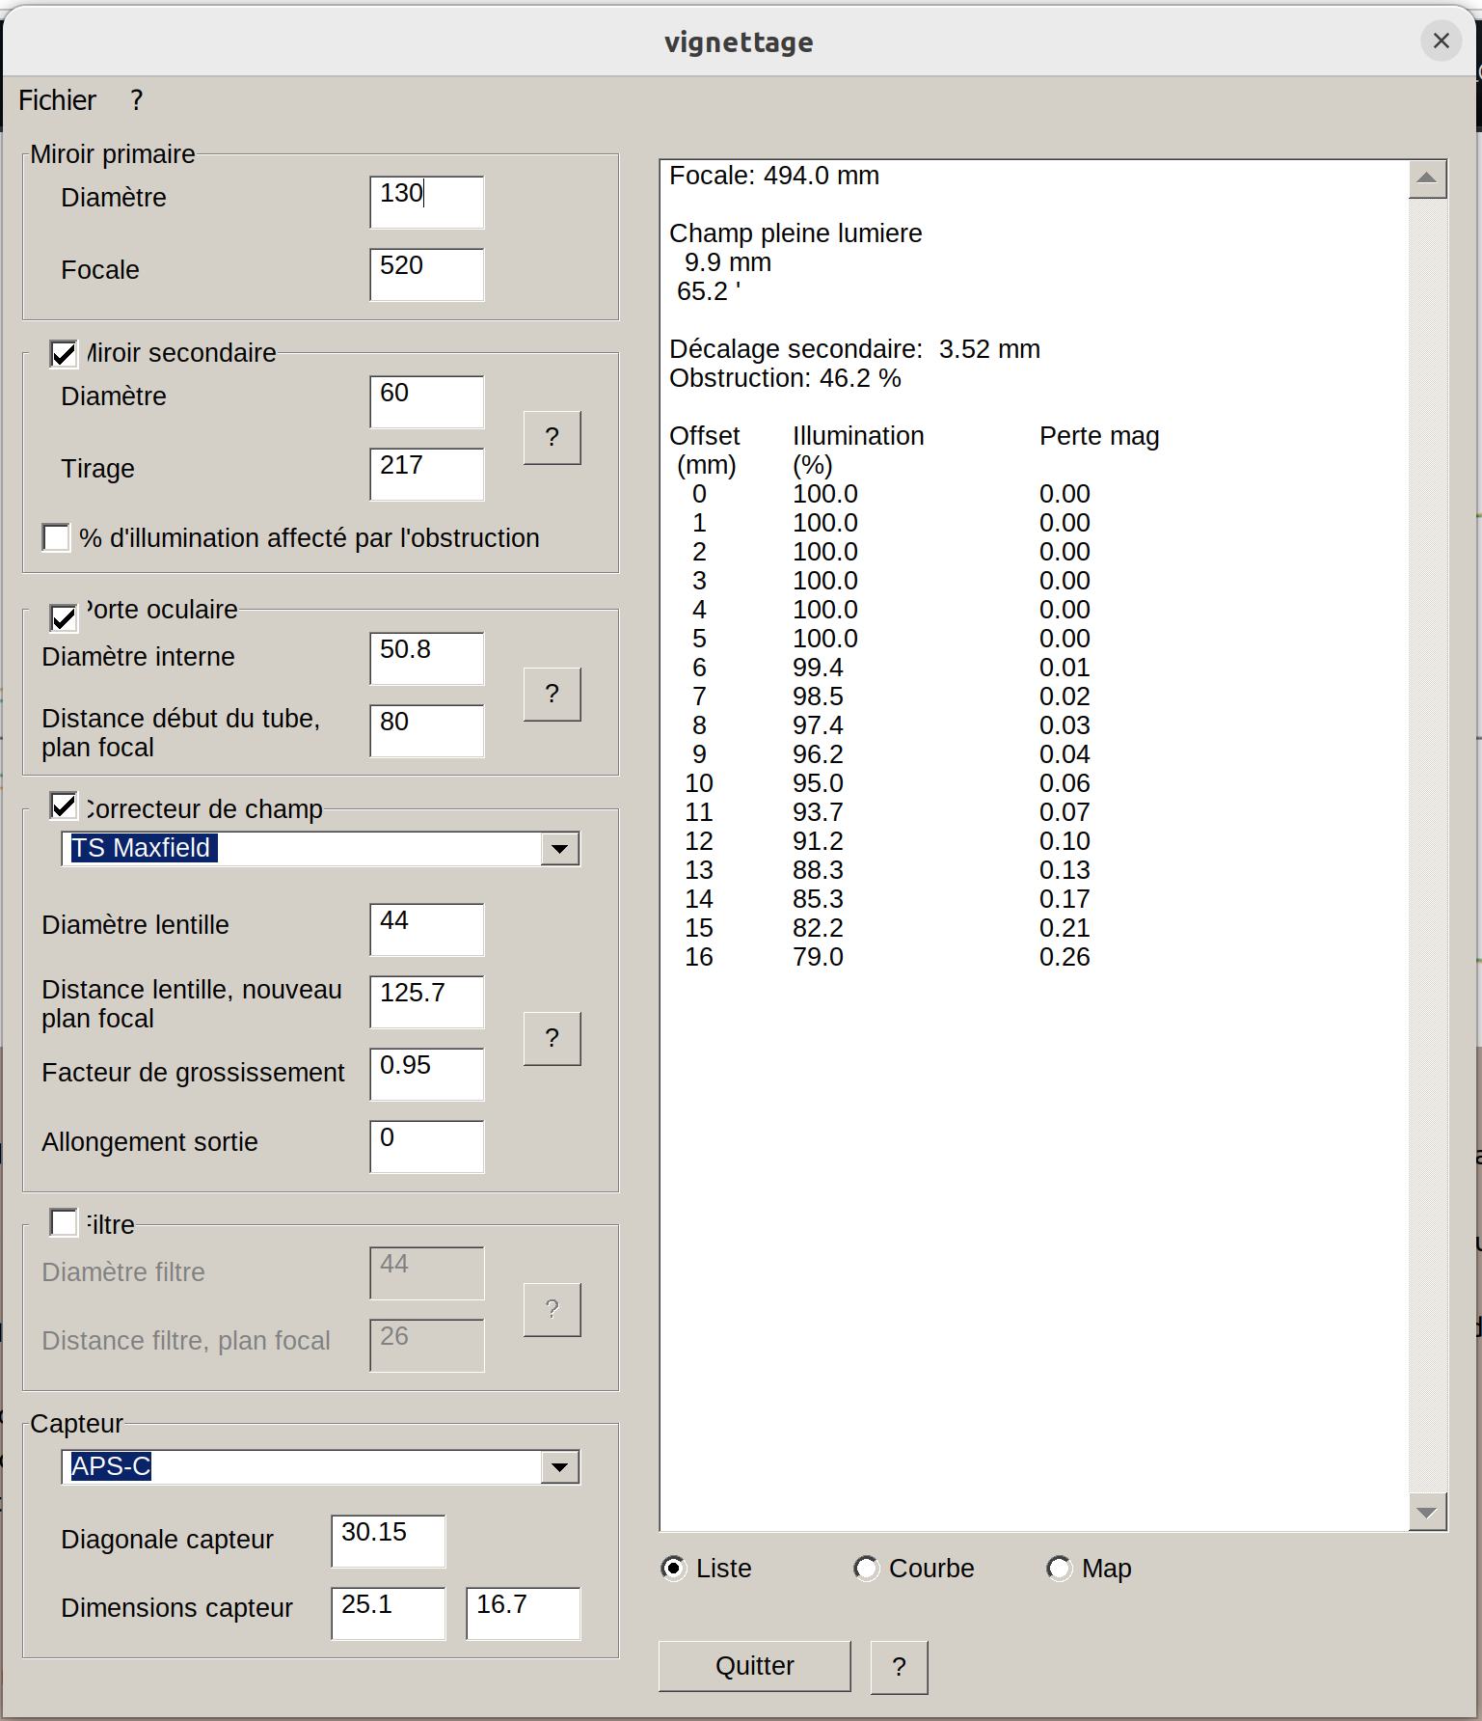
Task: Click the sensor height field 16.7
Action: pyautogui.click(x=524, y=1613)
